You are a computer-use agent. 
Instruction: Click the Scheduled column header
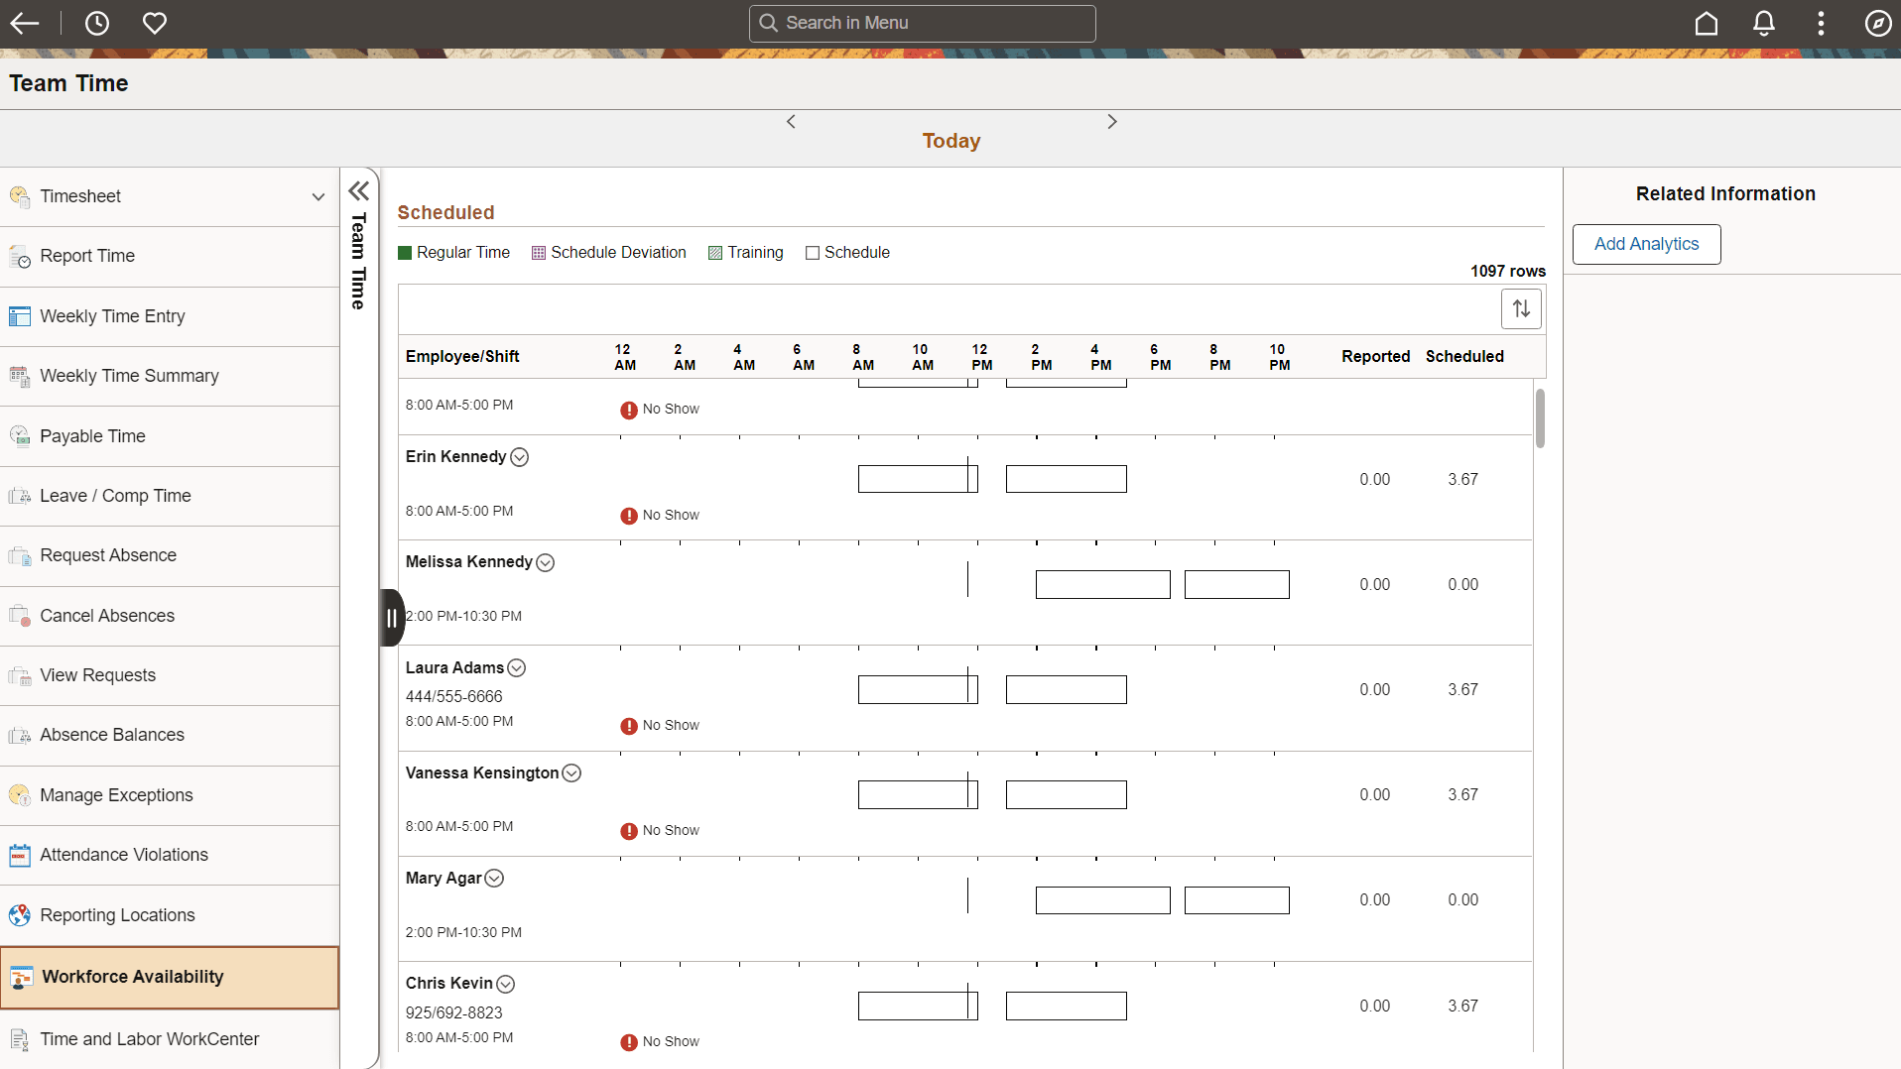[1464, 357]
